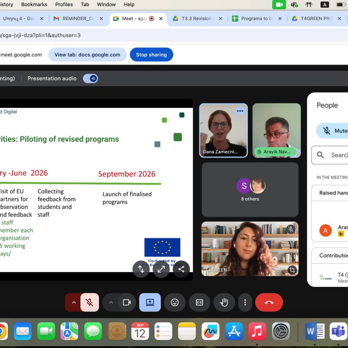Screen dimensions: 348x348
Task: Raise hand using the hand icon
Action: tap(224, 302)
